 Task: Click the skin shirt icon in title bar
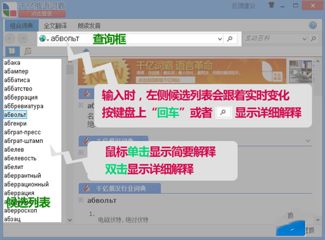pos(271,5)
